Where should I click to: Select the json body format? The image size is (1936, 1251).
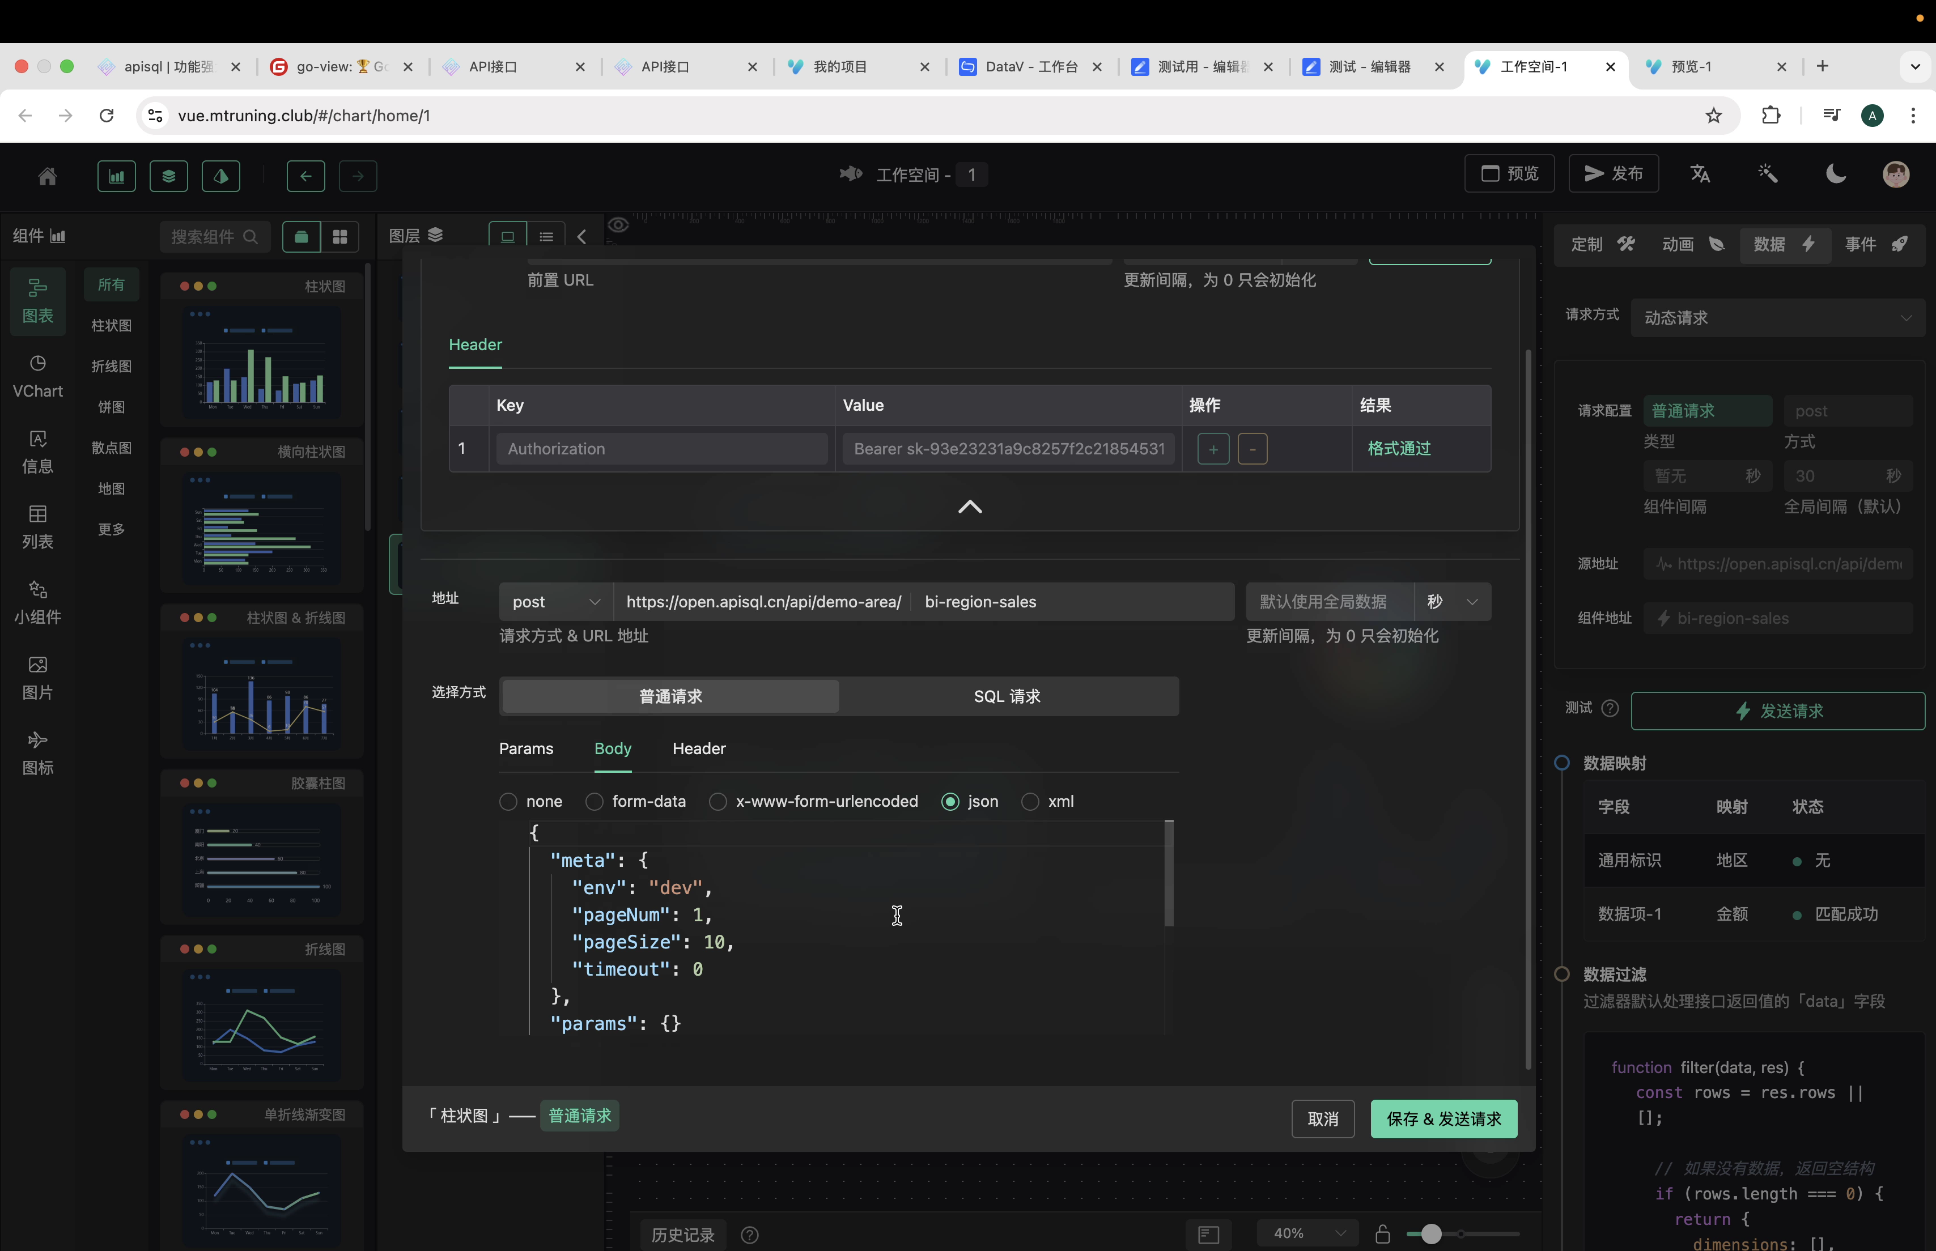tap(950, 801)
